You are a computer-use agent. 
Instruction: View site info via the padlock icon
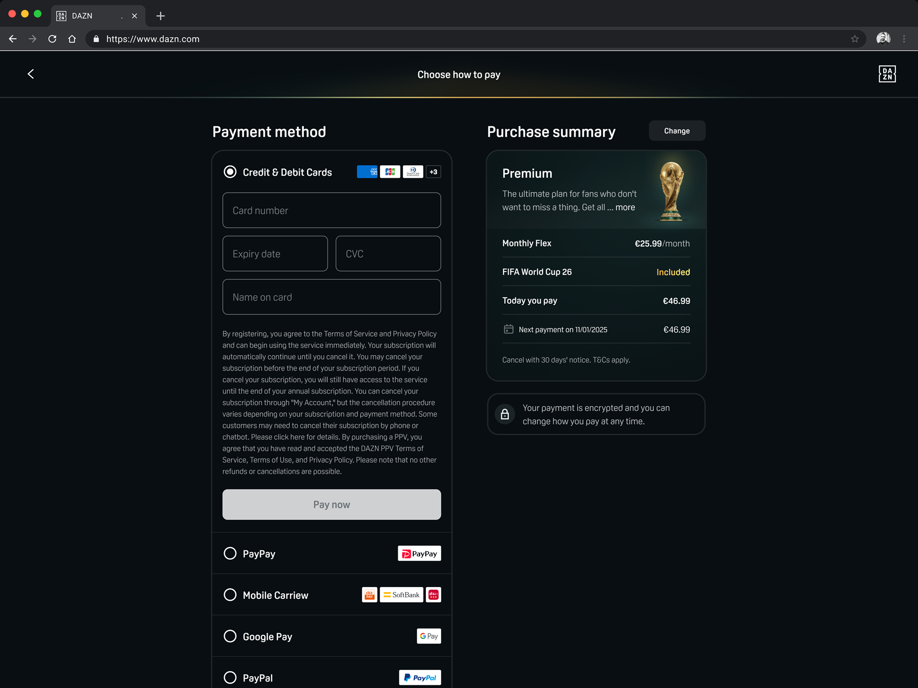click(x=96, y=39)
